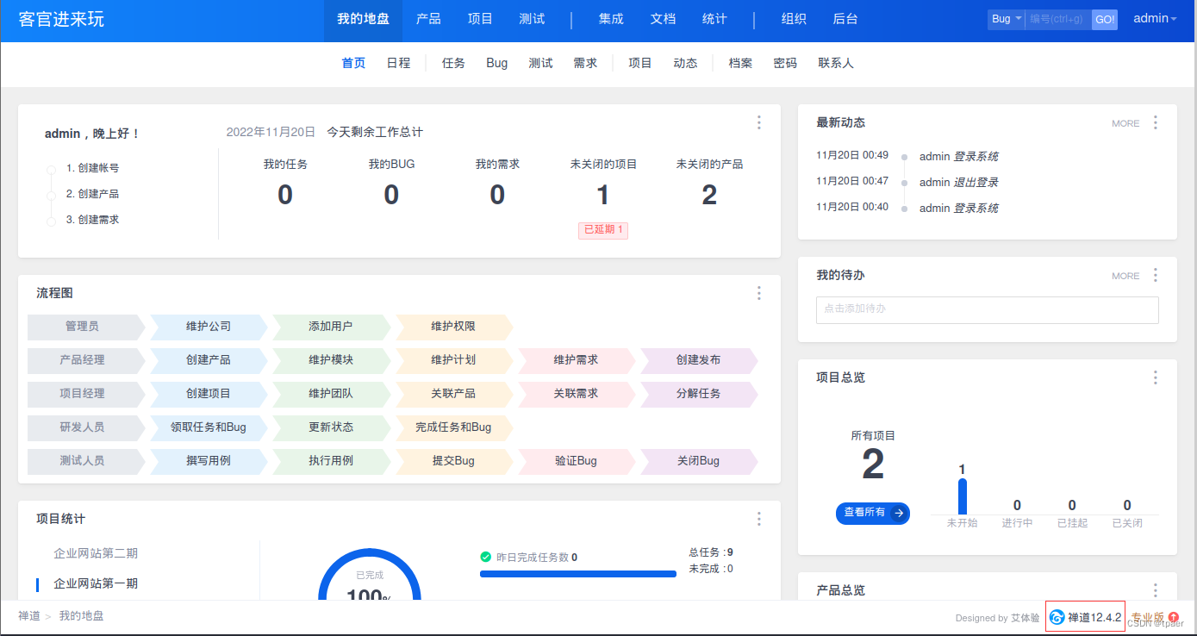Go to the 产品 main menu
The image size is (1197, 636).
coord(428,19)
